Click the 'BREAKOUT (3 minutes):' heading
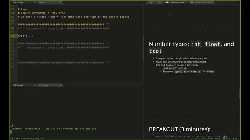 pyautogui.click(x=180, y=129)
